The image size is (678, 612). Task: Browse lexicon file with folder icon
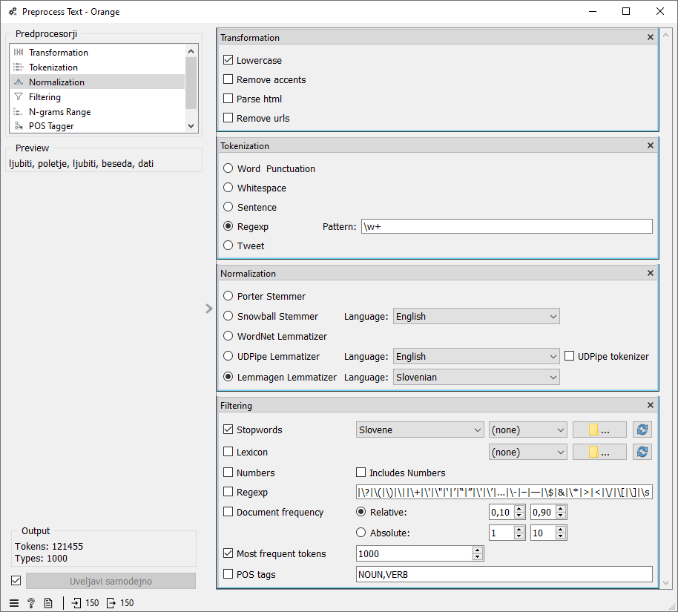tap(599, 452)
